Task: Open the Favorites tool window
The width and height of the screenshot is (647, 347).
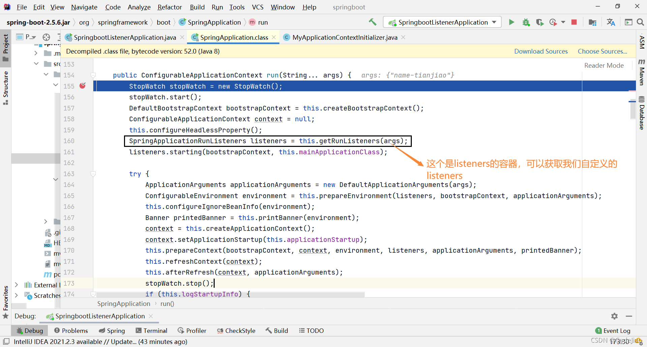Action: (5, 302)
